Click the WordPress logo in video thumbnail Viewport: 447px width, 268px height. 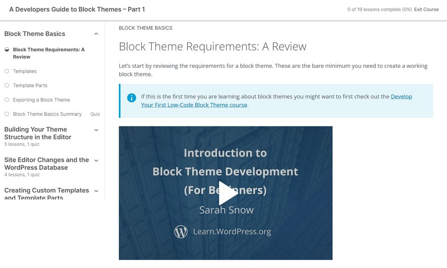click(181, 232)
